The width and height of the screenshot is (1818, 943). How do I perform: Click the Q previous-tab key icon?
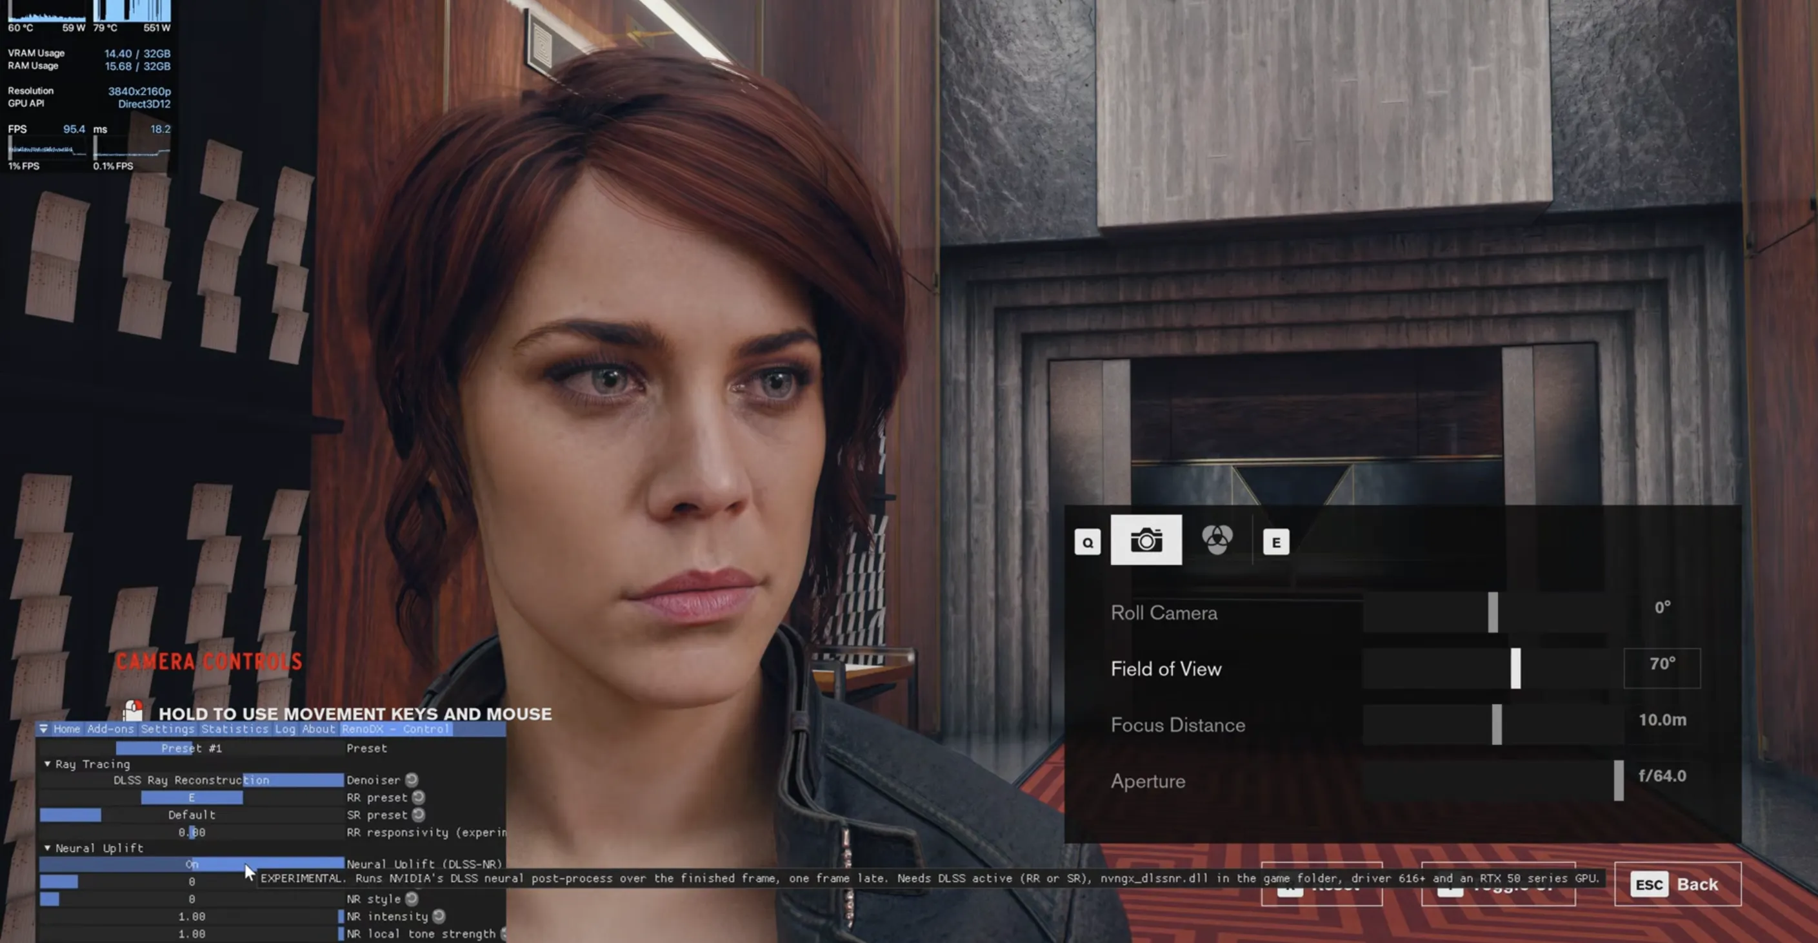point(1088,542)
